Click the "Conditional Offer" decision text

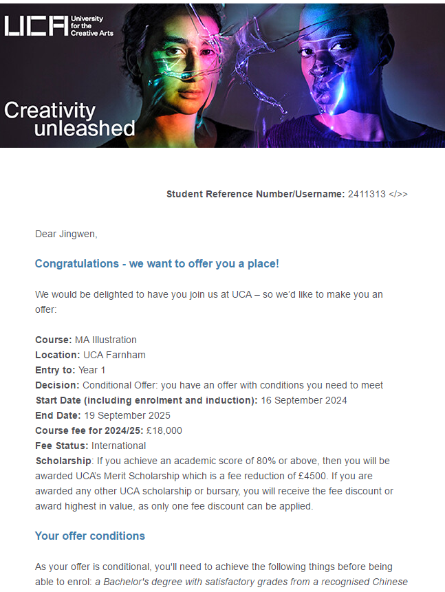pyautogui.click(x=119, y=385)
